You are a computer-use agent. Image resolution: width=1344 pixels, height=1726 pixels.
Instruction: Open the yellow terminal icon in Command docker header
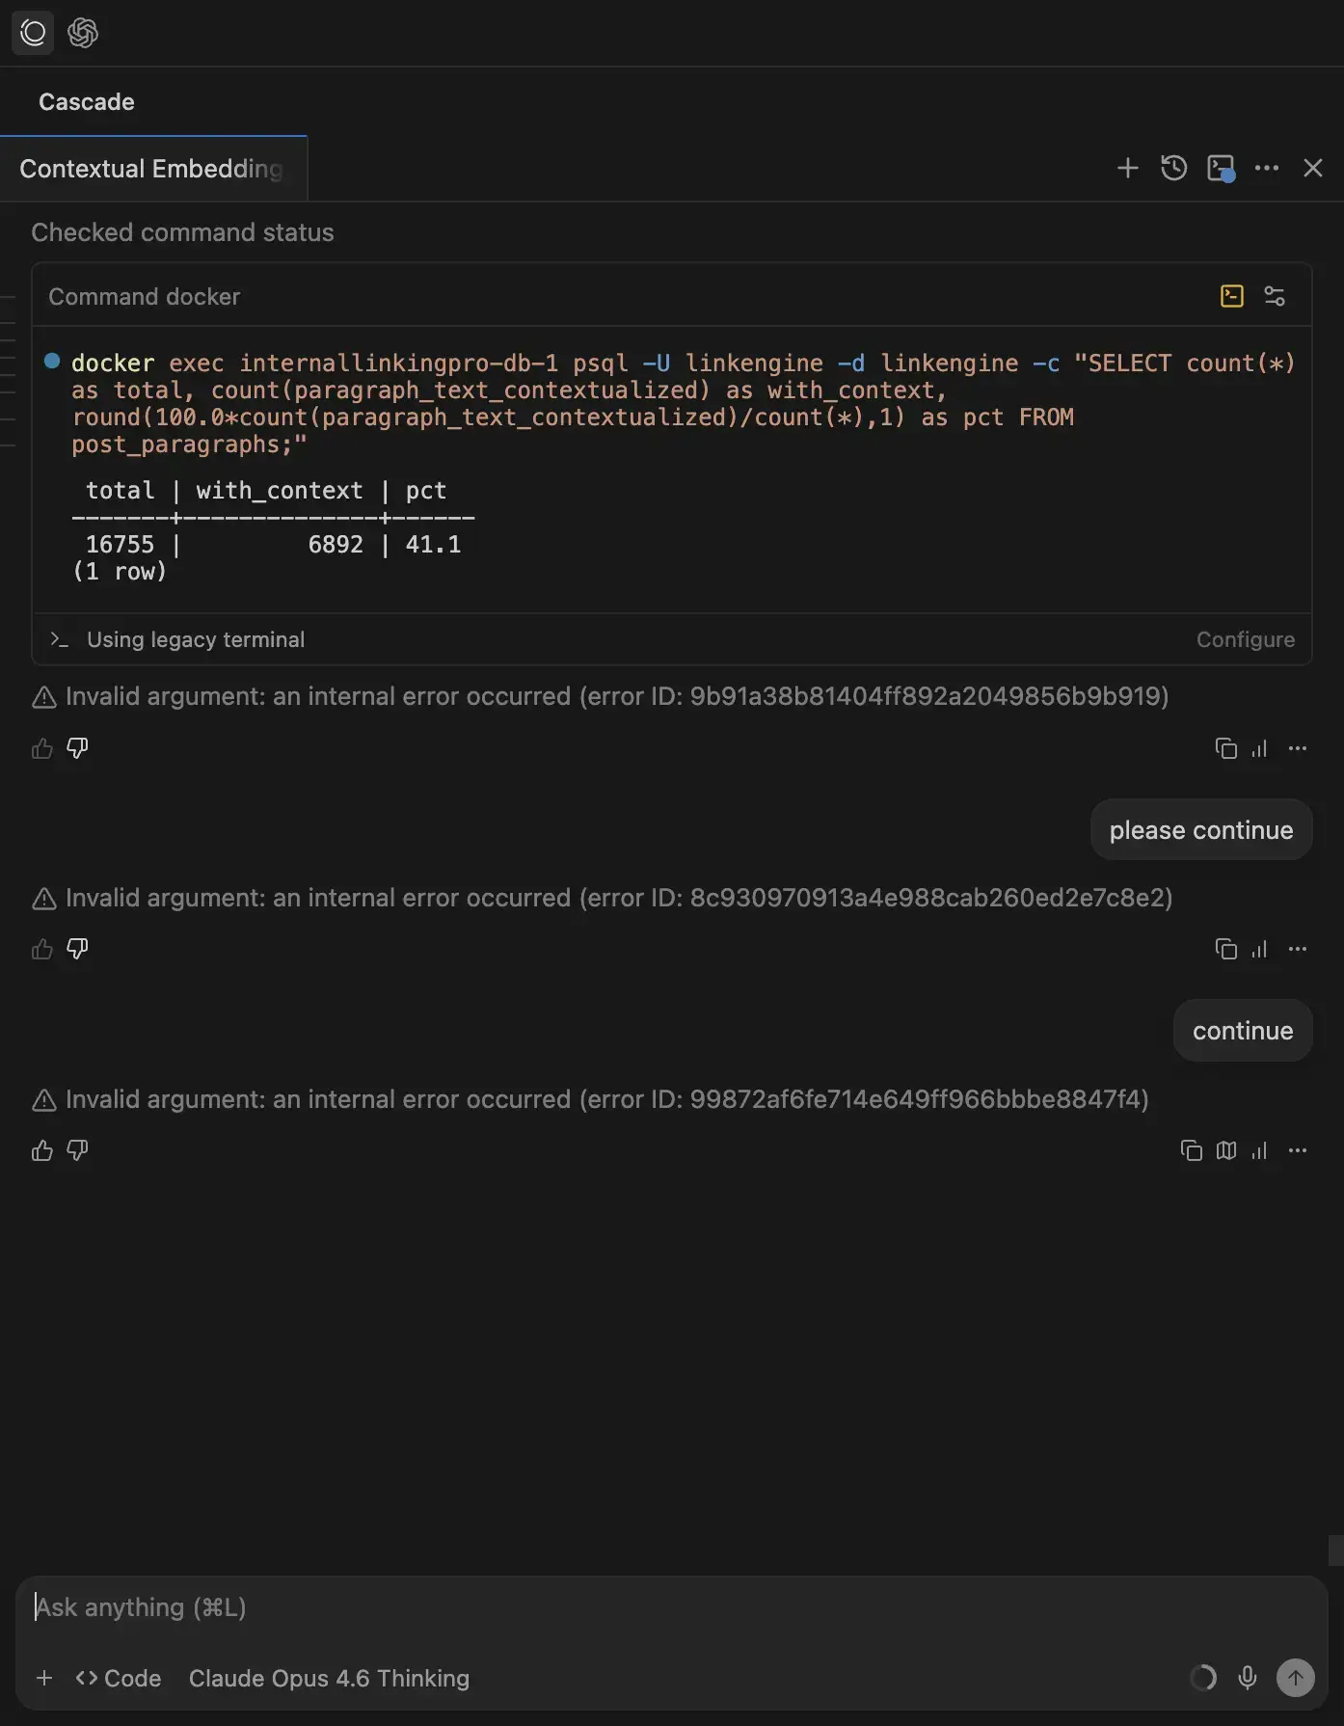coord(1232,296)
